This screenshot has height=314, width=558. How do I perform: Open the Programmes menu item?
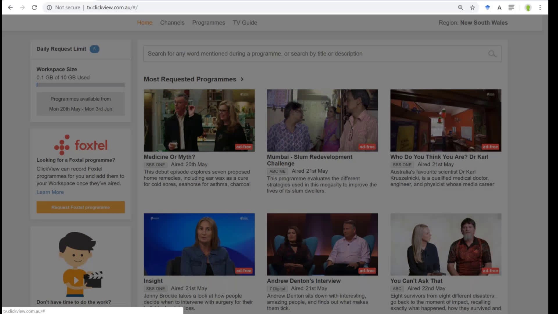[208, 22]
